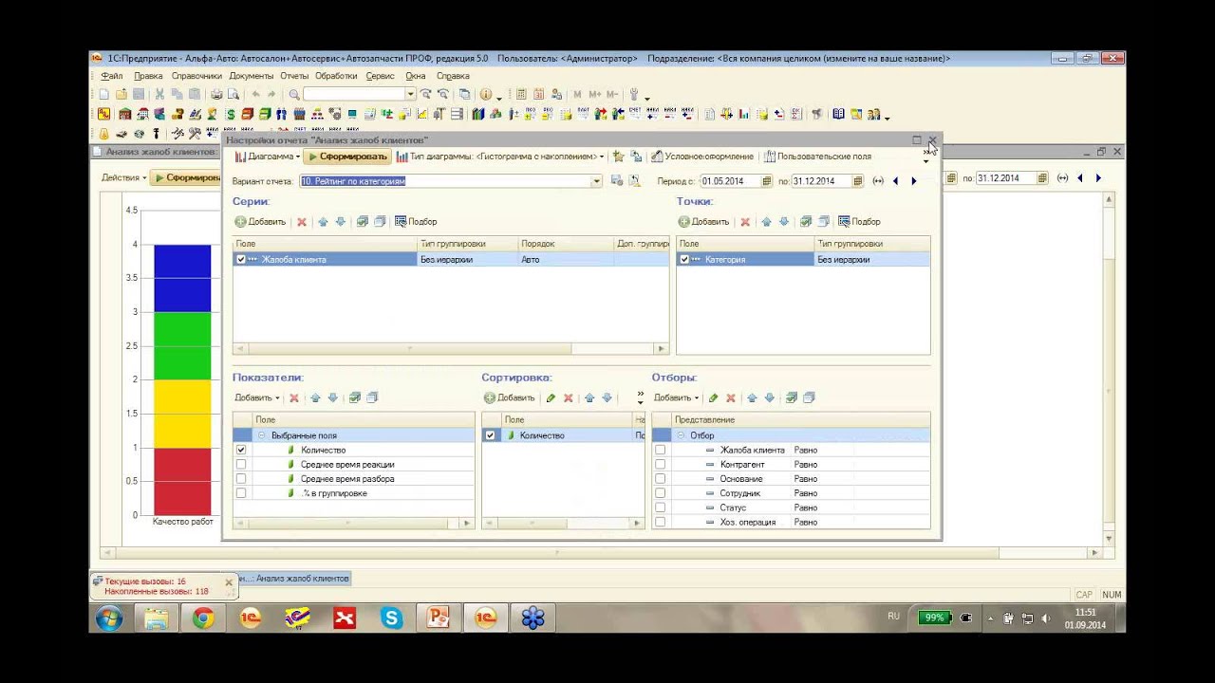Edit selected filter in Отборы with pencil
The height and width of the screenshot is (683, 1215).
713,398
